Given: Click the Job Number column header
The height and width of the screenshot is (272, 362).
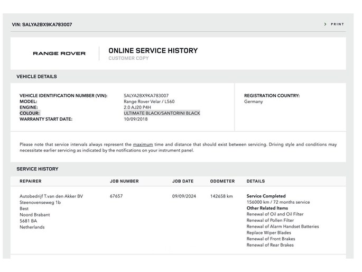Looking at the screenshot, I should point(124,182).
